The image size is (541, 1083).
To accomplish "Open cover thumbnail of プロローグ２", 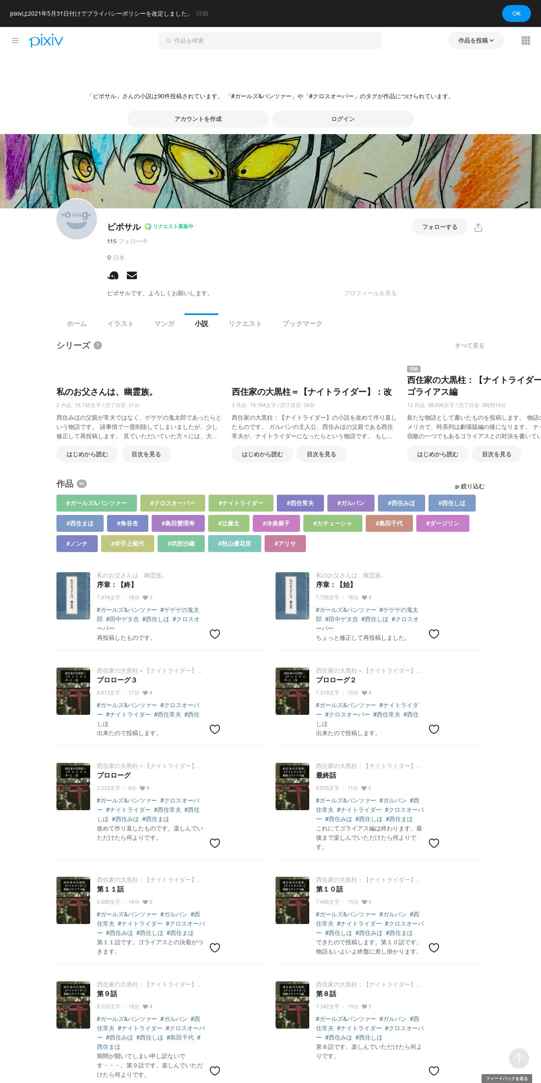I will pos(292,691).
